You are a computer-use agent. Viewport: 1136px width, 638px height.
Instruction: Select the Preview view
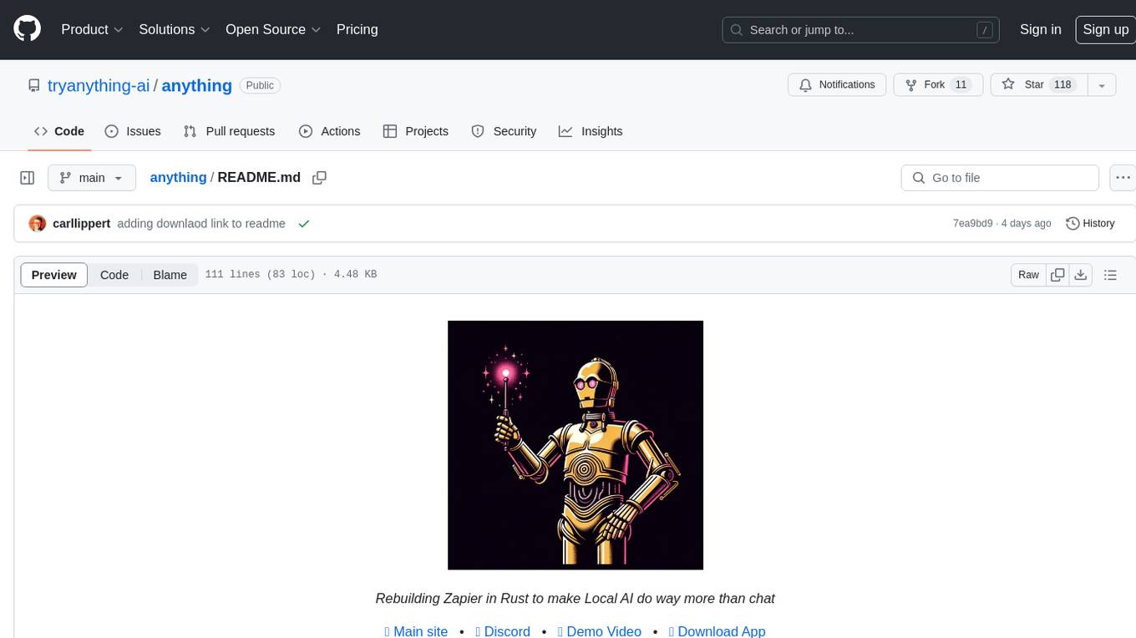click(x=54, y=275)
